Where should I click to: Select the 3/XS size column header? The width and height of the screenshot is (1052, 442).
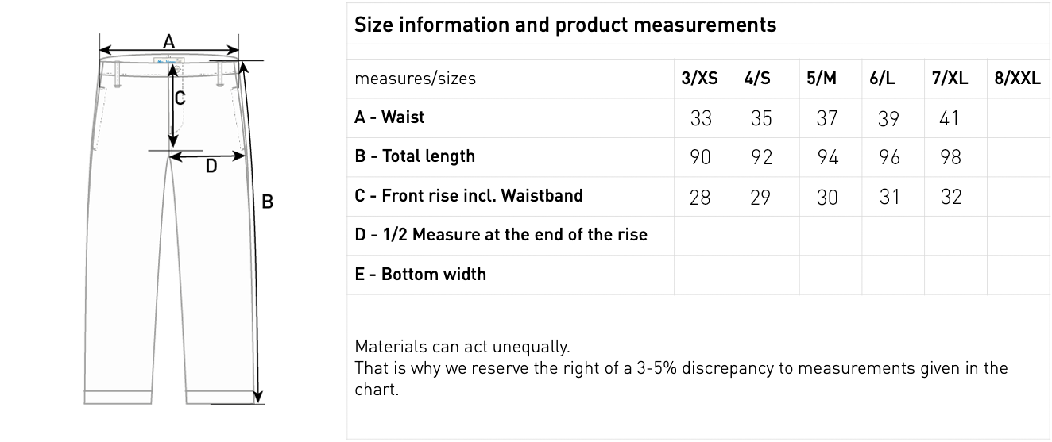(699, 79)
